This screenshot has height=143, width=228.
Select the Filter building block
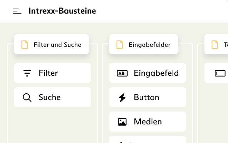point(53,73)
